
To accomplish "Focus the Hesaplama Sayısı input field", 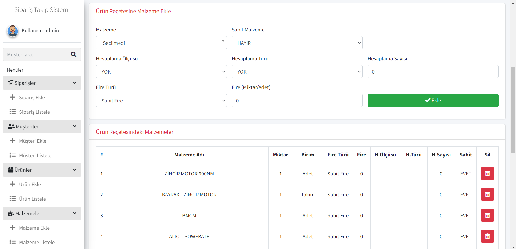I will tap(433, 72).
